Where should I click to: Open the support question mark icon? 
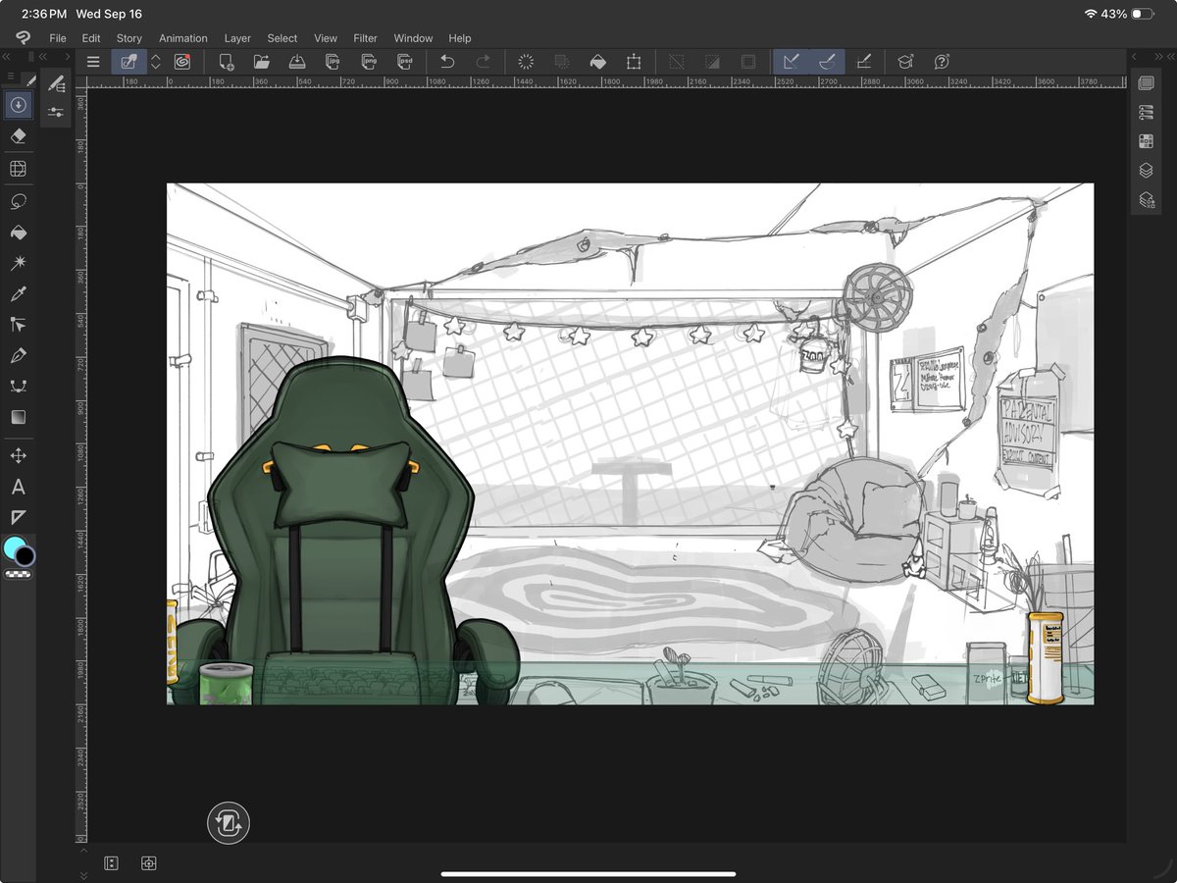[942, 62]
